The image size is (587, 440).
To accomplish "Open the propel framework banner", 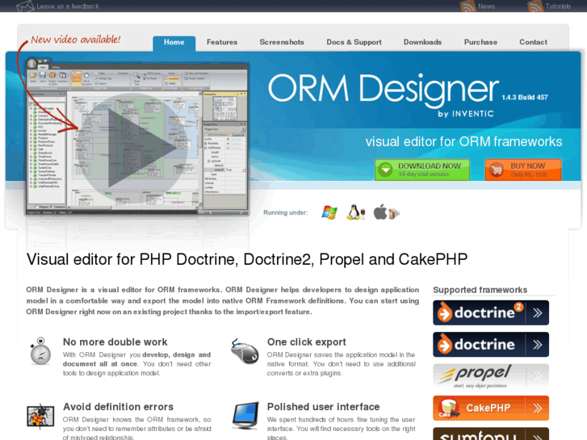I will point(491,376).
